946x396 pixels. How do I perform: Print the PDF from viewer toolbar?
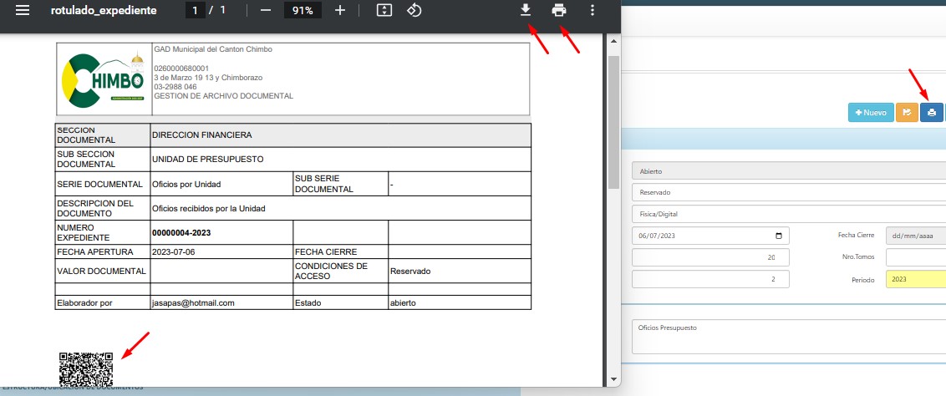click(x=559, y=10)
